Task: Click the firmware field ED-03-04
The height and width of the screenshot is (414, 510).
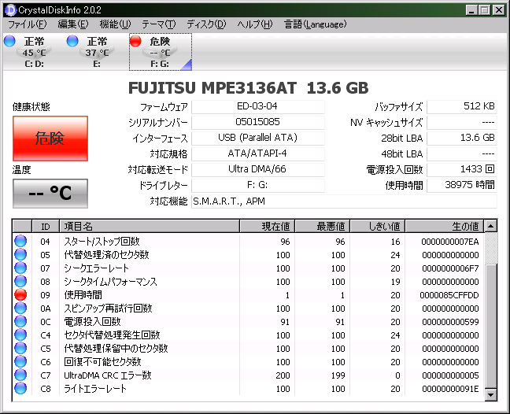Action: (x=257, y=107)
